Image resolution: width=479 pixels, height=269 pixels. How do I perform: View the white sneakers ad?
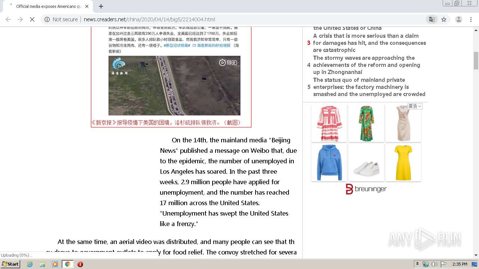point(366,163)
